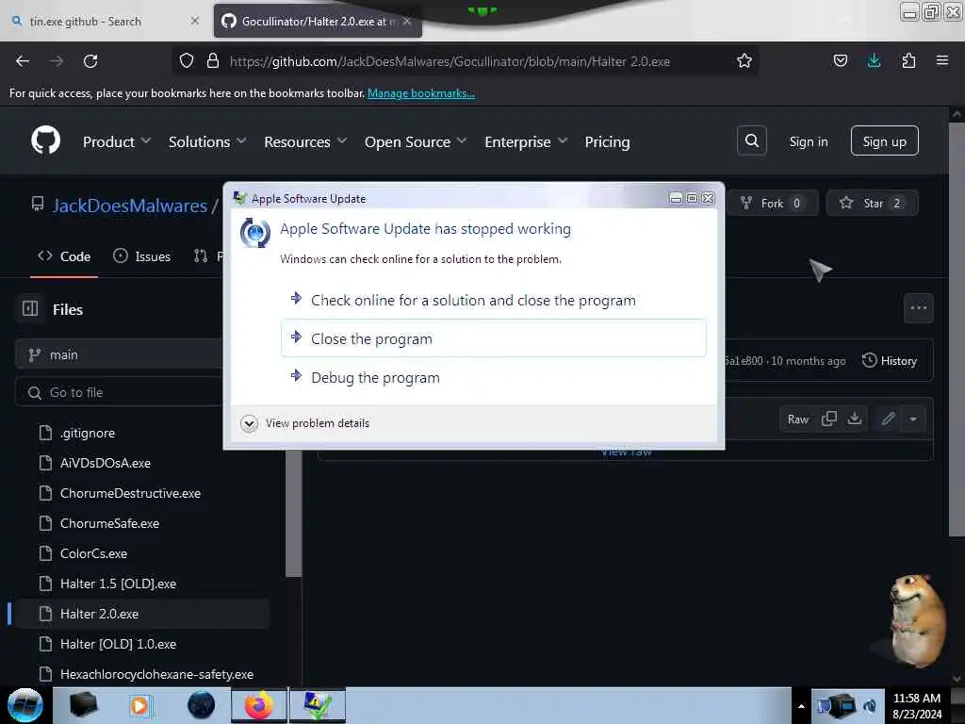The width and height of the screenshot is (965, 724).
Task: Switch to the Issues tab
Action: click(142, 256)
